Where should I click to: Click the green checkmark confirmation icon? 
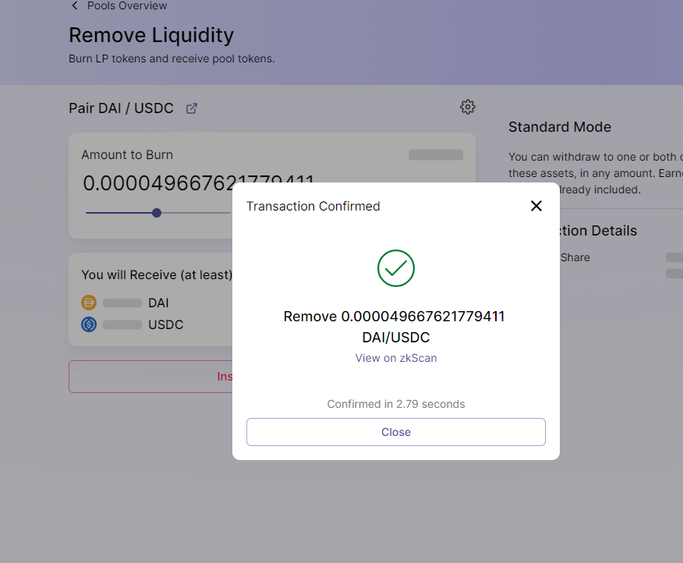coord(395,268)
